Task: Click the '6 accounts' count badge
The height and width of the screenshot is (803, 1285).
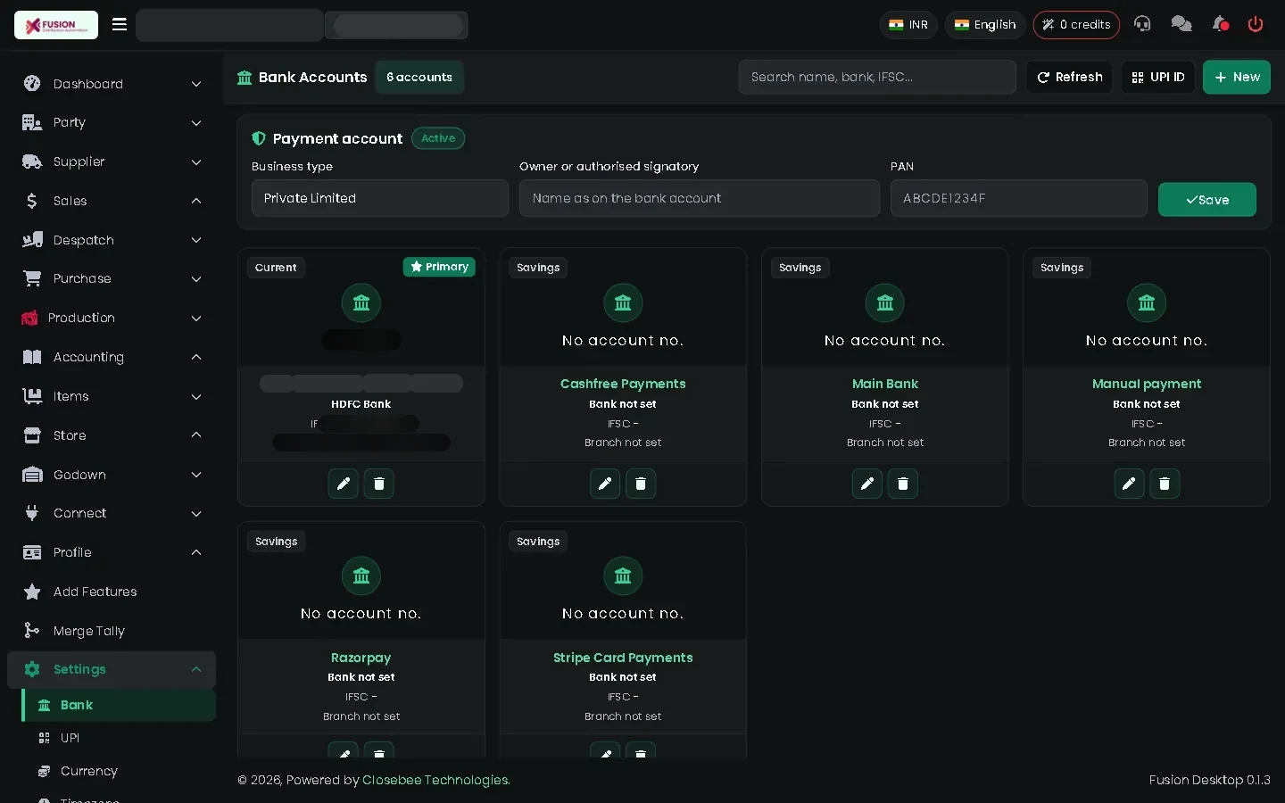Action: (x=419, y=78)
